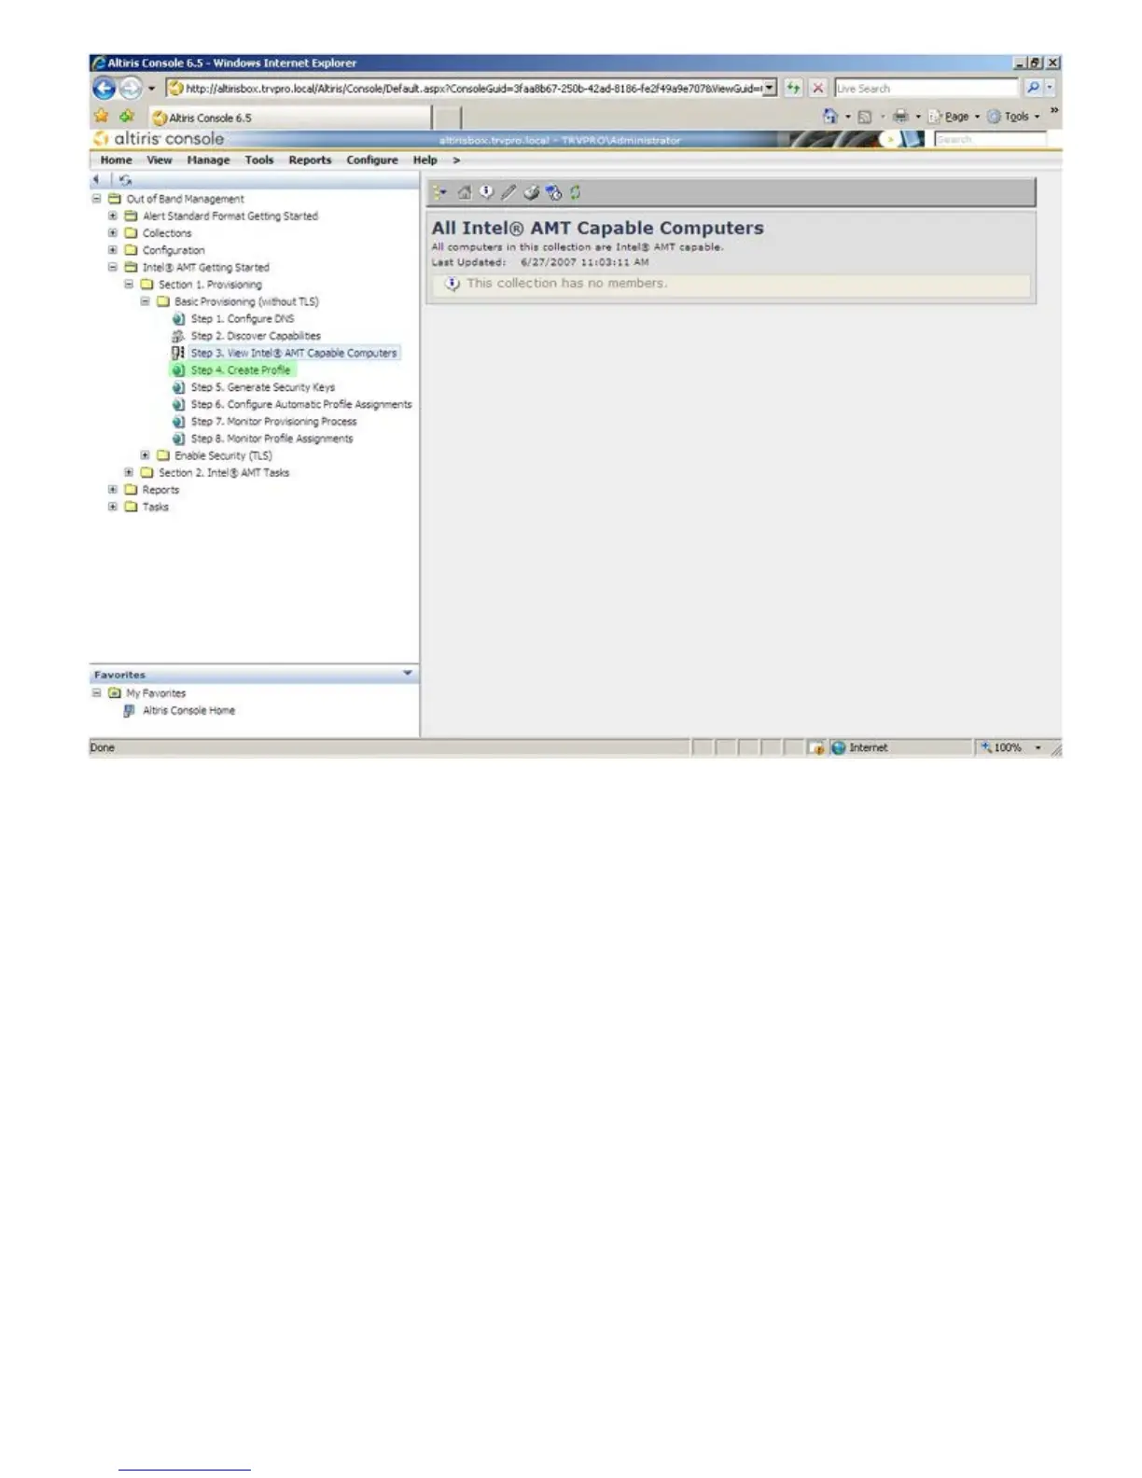Click the Altiris console search box
Screen dimensions: 1142x1478
coord(990,139)
